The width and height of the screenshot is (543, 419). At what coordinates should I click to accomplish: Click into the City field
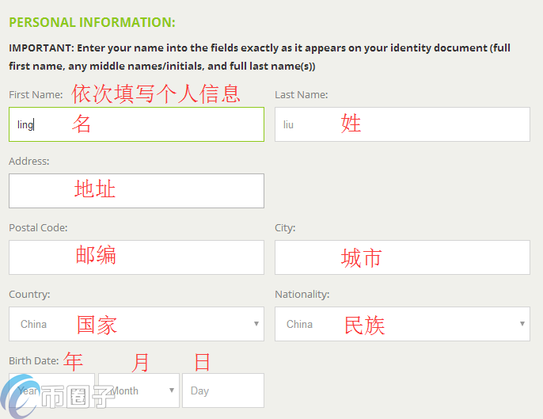402,257
